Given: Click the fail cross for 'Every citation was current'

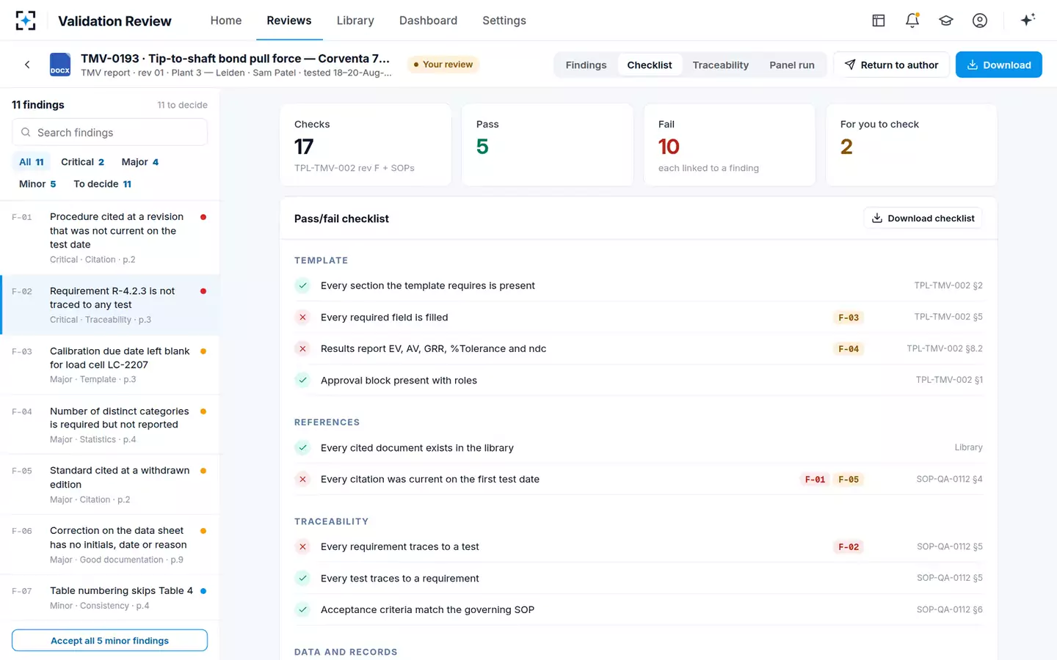Looking at the screenshot, I should (x=302, y=480).
